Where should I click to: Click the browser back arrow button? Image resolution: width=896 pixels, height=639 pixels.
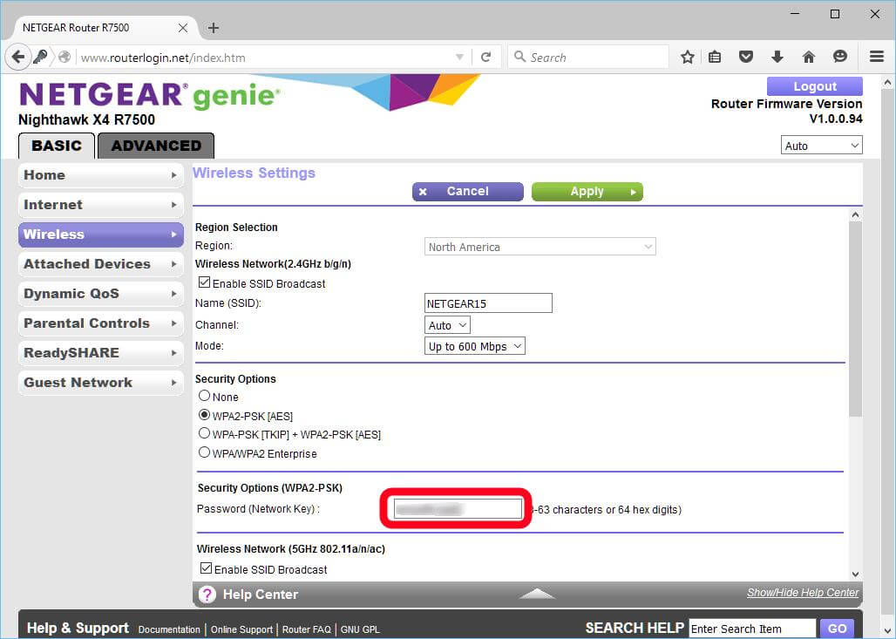18,58
